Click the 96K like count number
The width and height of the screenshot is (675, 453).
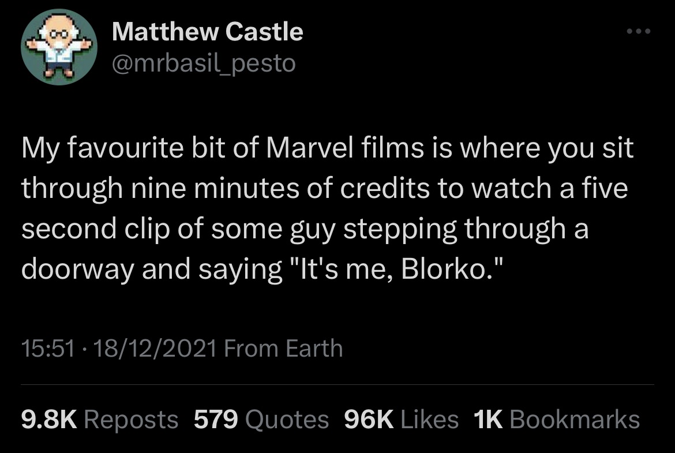(x=369, y=420)
